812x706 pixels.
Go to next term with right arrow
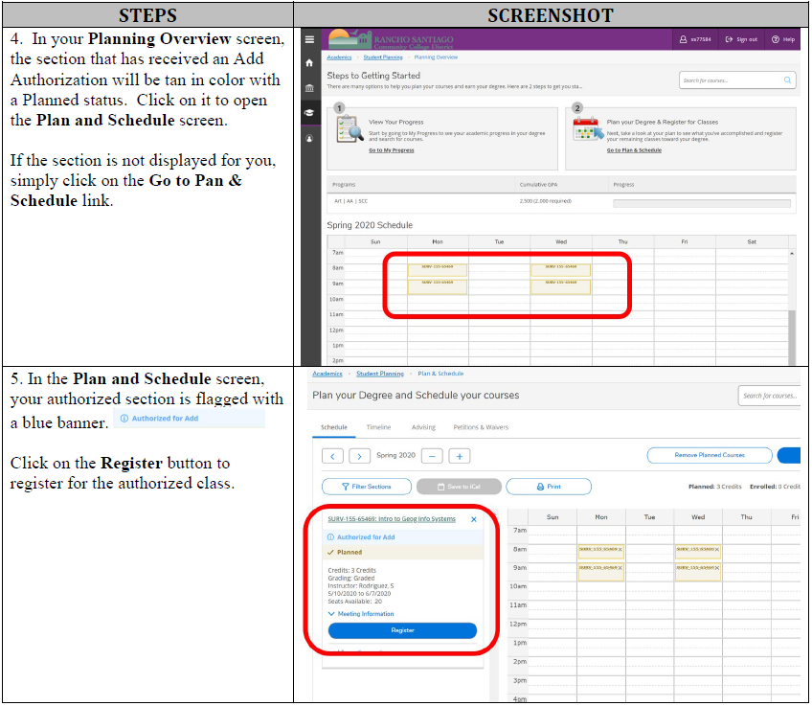tap(360, 456)
